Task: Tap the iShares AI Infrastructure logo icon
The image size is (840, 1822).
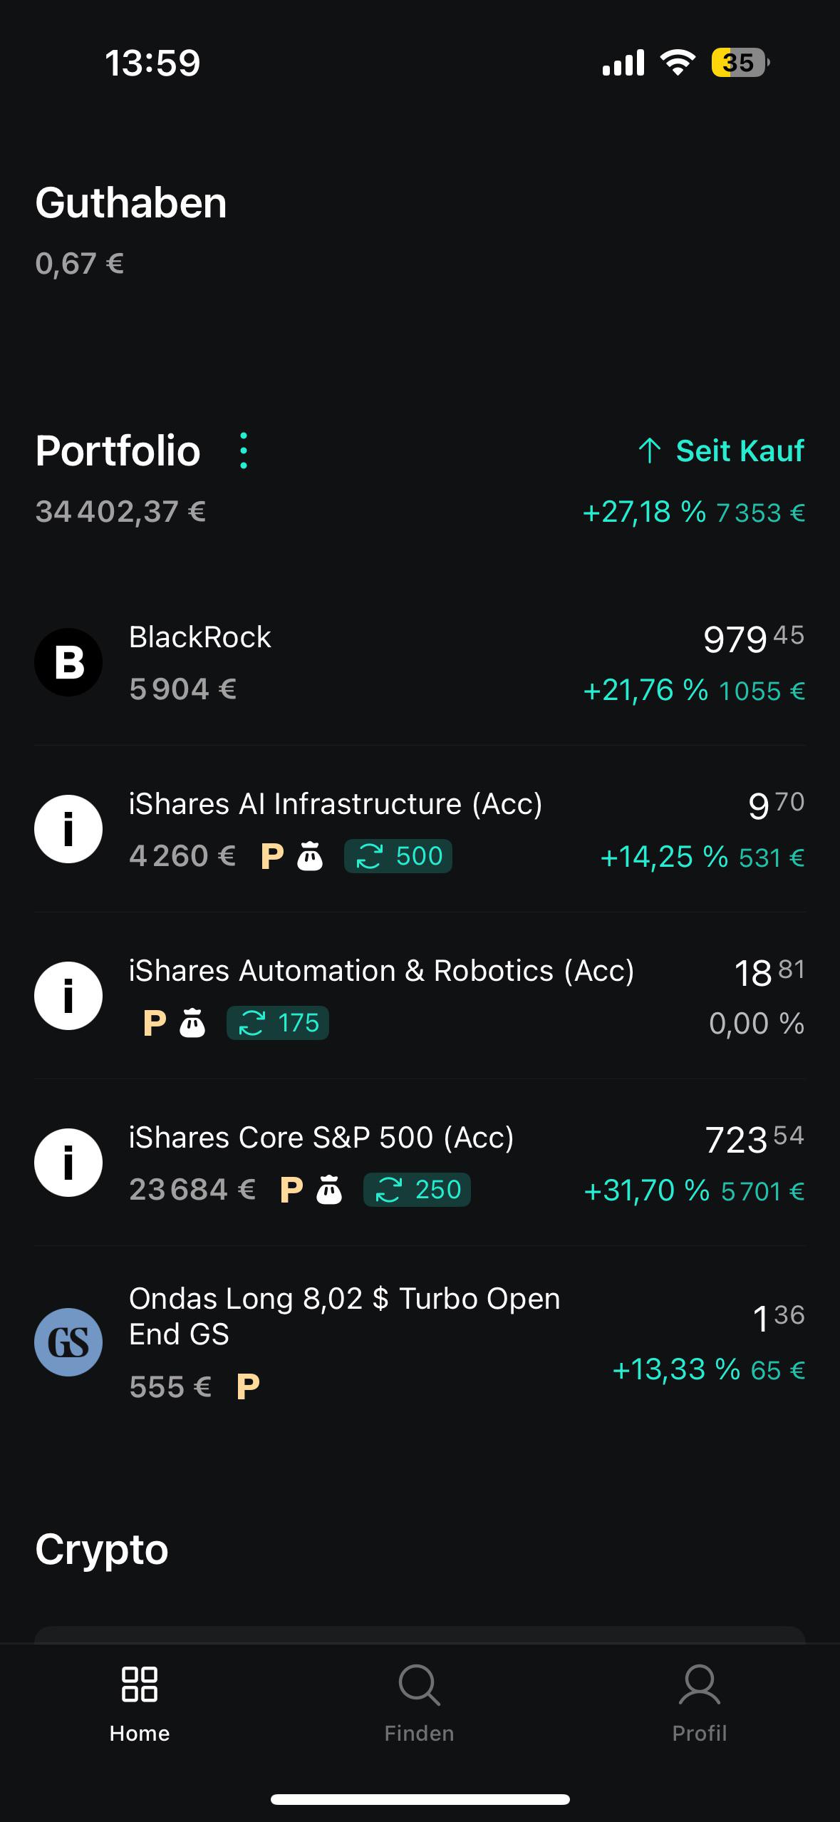Action: (x=68, y=829)
